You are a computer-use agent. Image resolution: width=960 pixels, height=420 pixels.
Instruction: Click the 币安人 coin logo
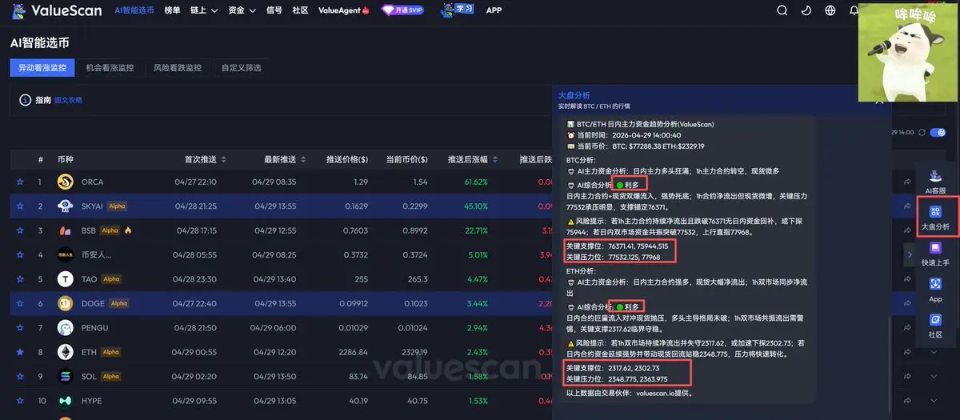[66, 255]
